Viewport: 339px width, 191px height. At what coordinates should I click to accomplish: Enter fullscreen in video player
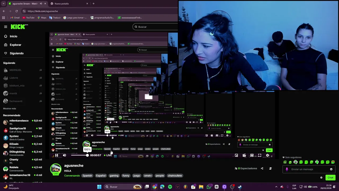pos(260,155)
